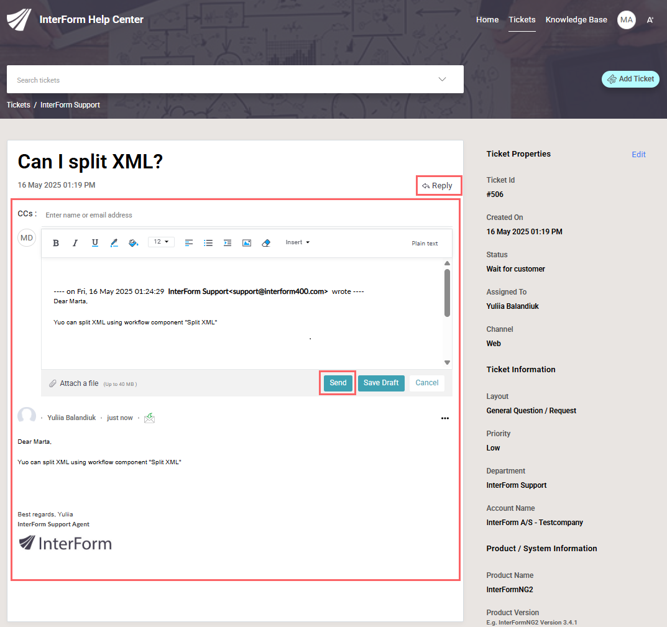Click the Wait for customer status
This screenshot has width=667, height=627.
(x=515, y=269)
